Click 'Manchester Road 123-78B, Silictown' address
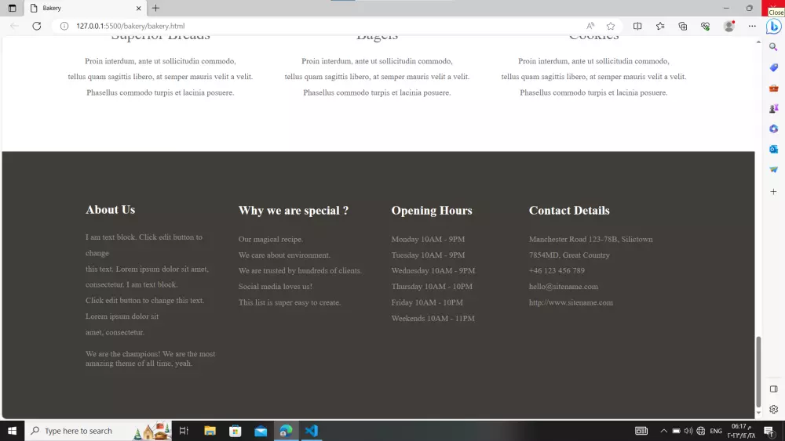The width and height of the screenshot is (785, 441). (x=591, y=239)
